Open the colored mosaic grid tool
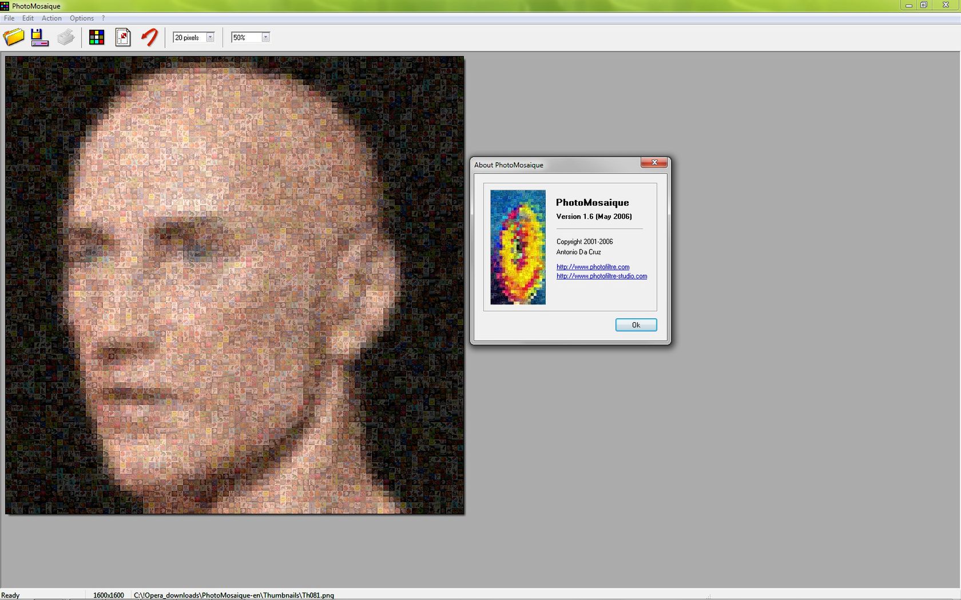 point(97,37)
